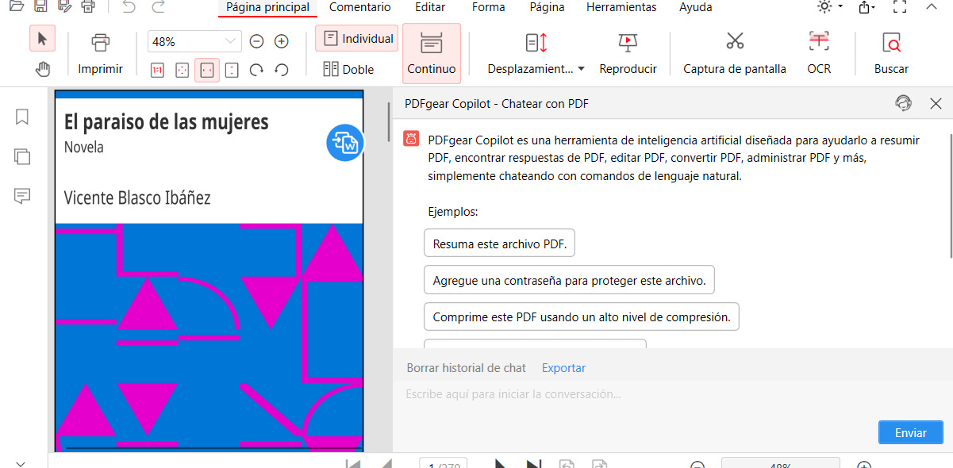Open the page thumbnails sidebar panel
The image size is (953, 468).
tap(21, 156)
